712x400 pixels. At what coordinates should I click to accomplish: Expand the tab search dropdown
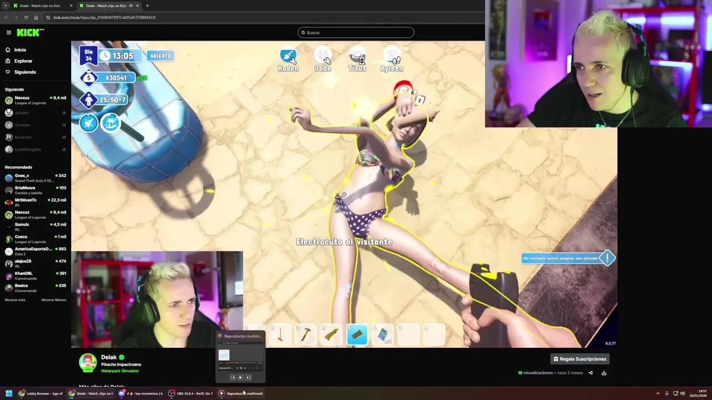pyautogui.click(x=6, y=6)
